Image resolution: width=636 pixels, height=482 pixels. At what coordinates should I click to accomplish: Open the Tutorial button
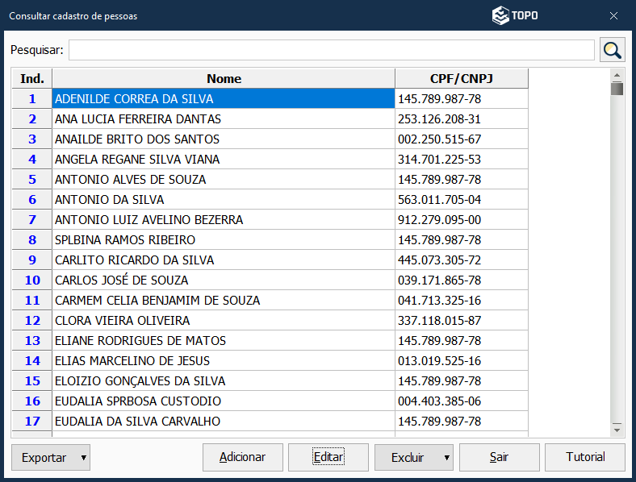(585, 458)
